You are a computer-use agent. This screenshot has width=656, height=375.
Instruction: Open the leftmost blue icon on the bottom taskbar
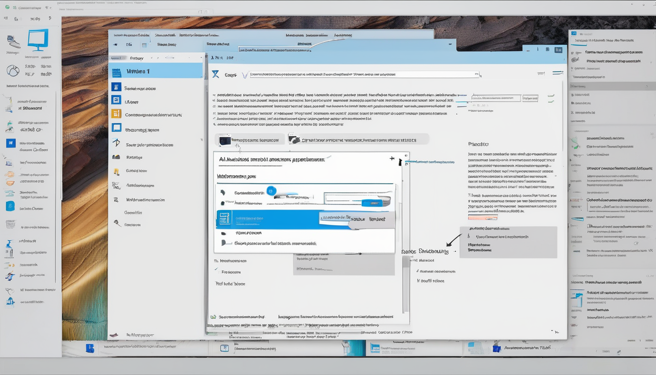point(90,348)
